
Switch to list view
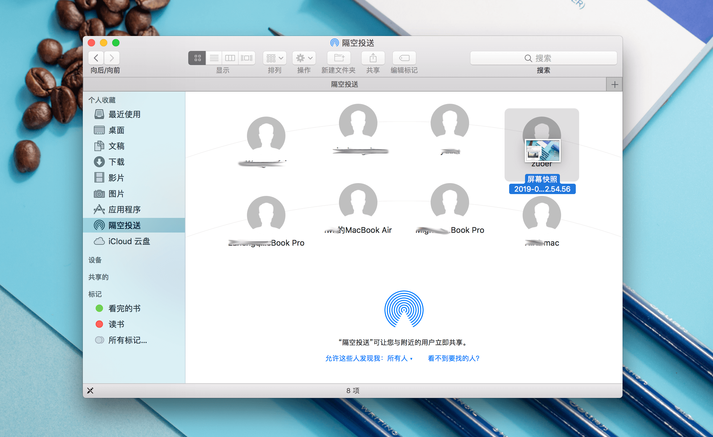point(214,58)
